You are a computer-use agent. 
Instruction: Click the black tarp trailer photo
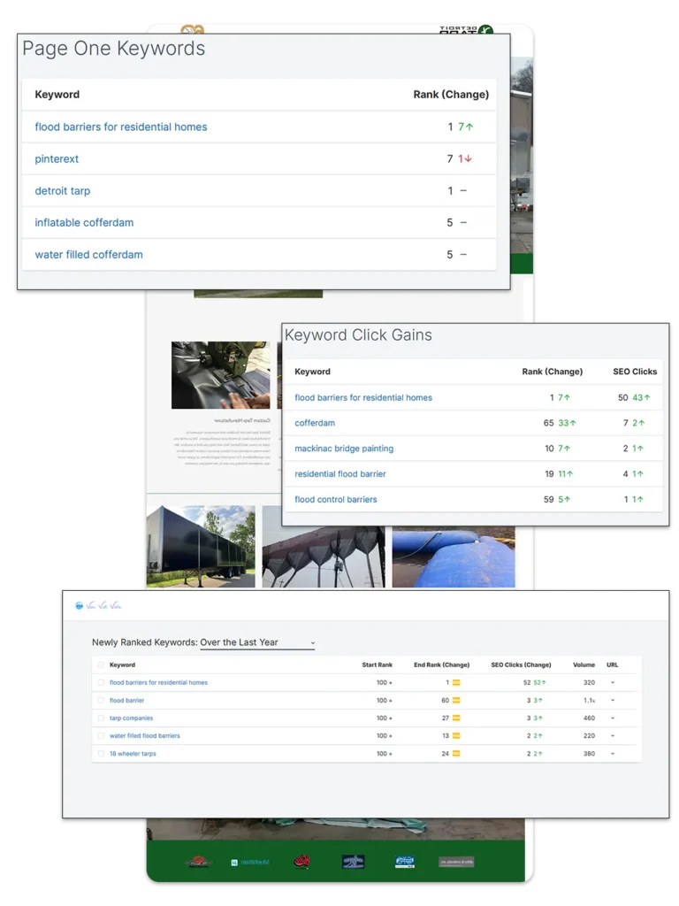201,546
